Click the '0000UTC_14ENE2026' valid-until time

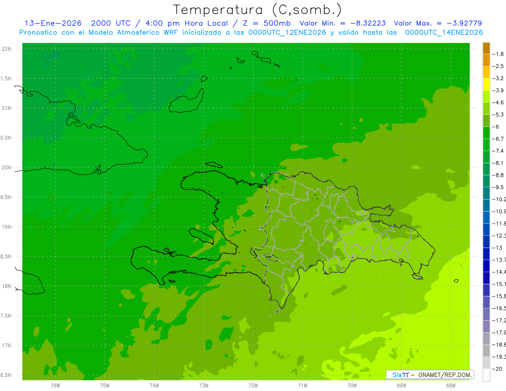(444, 32)
